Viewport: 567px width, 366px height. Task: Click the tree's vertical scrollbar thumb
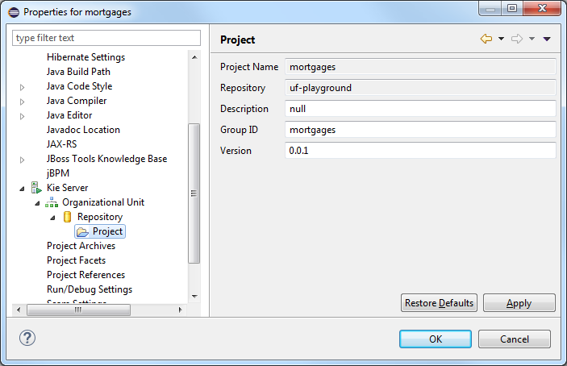[194, 193]
